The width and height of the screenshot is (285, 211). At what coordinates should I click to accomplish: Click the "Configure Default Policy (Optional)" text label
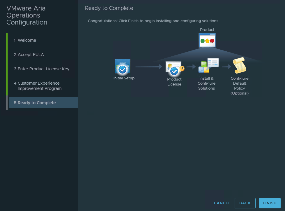[x=240, y=86]
